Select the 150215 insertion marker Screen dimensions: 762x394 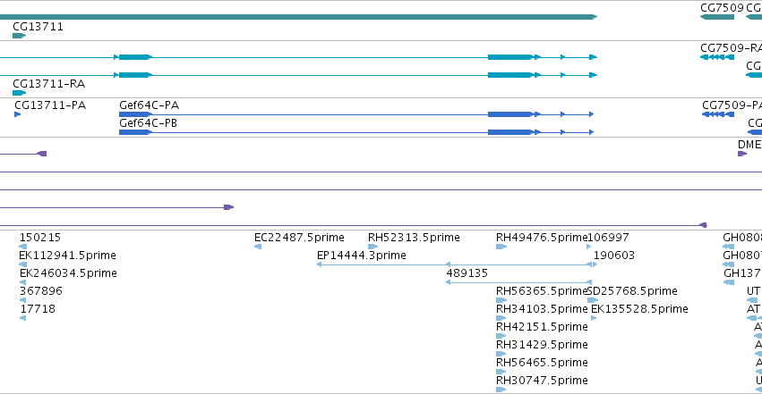pos(23,247)
